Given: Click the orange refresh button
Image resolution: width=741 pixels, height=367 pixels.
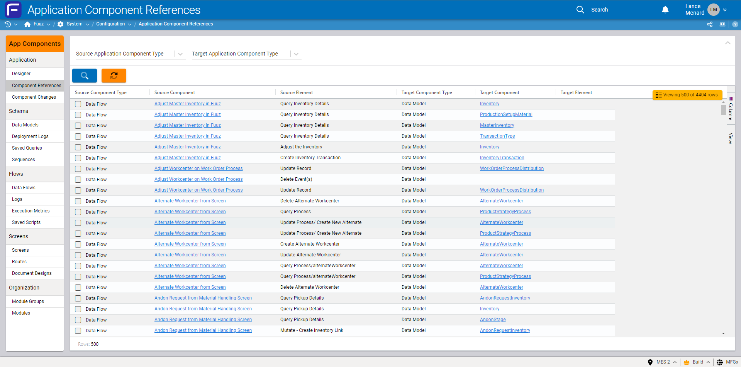Looking at the screenshot, I should pos(114,76).
